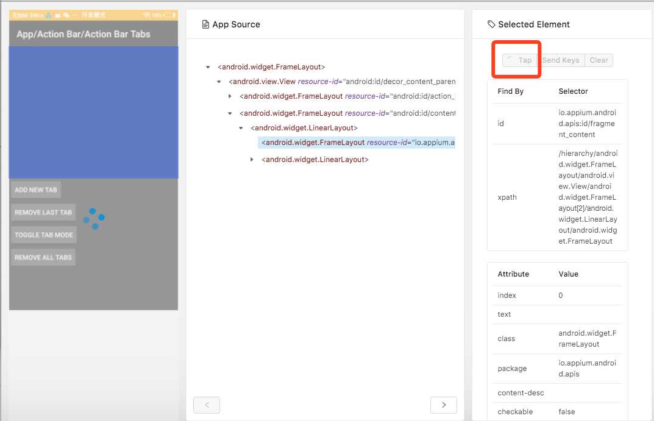Click the text attribute row label
This screenshot has width=654, height=421.
[504, 314]
